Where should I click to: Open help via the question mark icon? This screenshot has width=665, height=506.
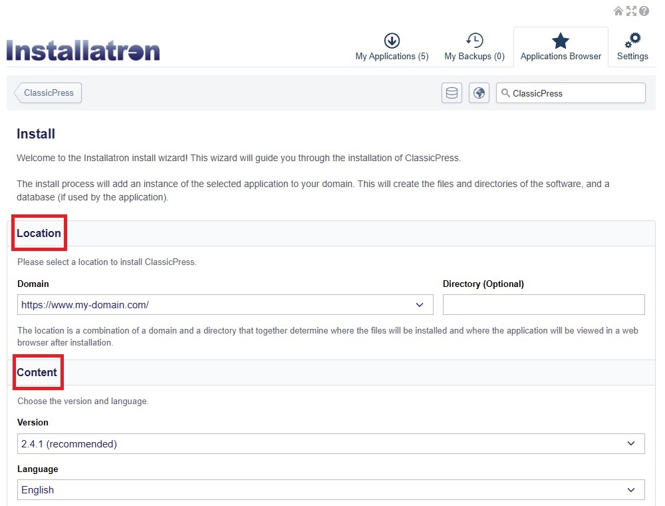(644, 11)
